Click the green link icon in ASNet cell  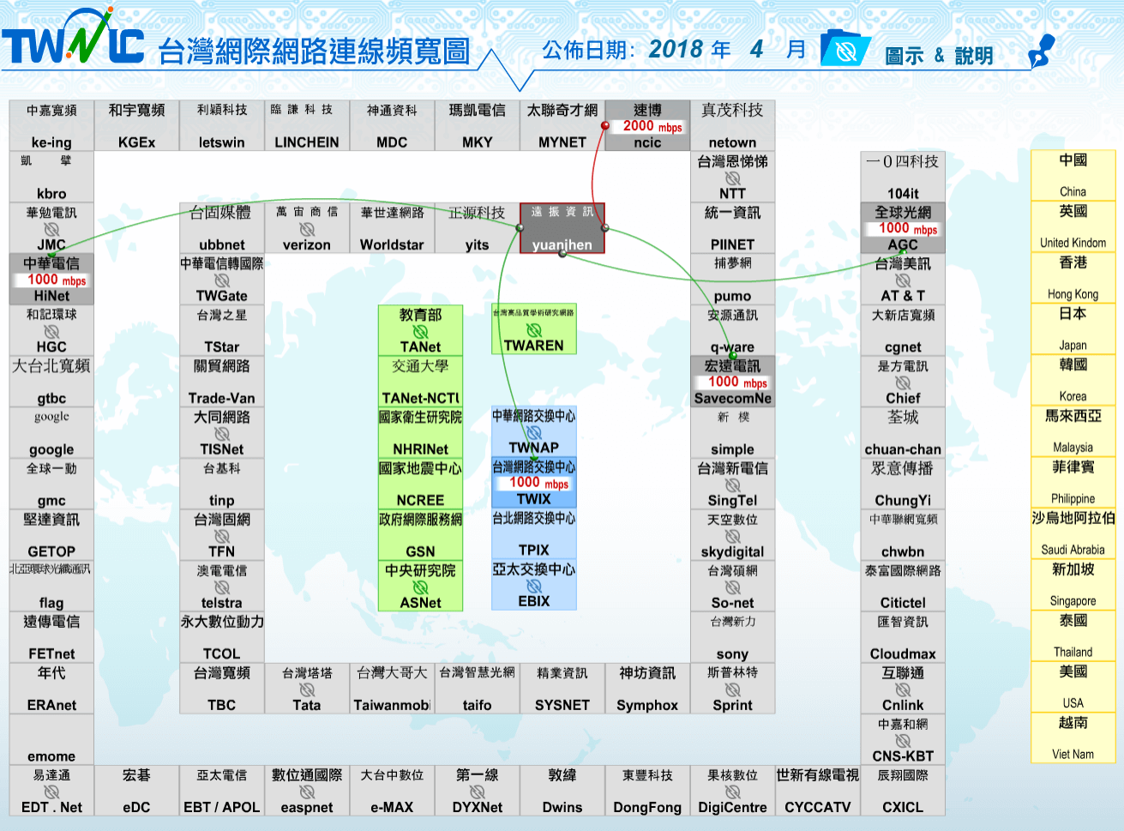420,587
